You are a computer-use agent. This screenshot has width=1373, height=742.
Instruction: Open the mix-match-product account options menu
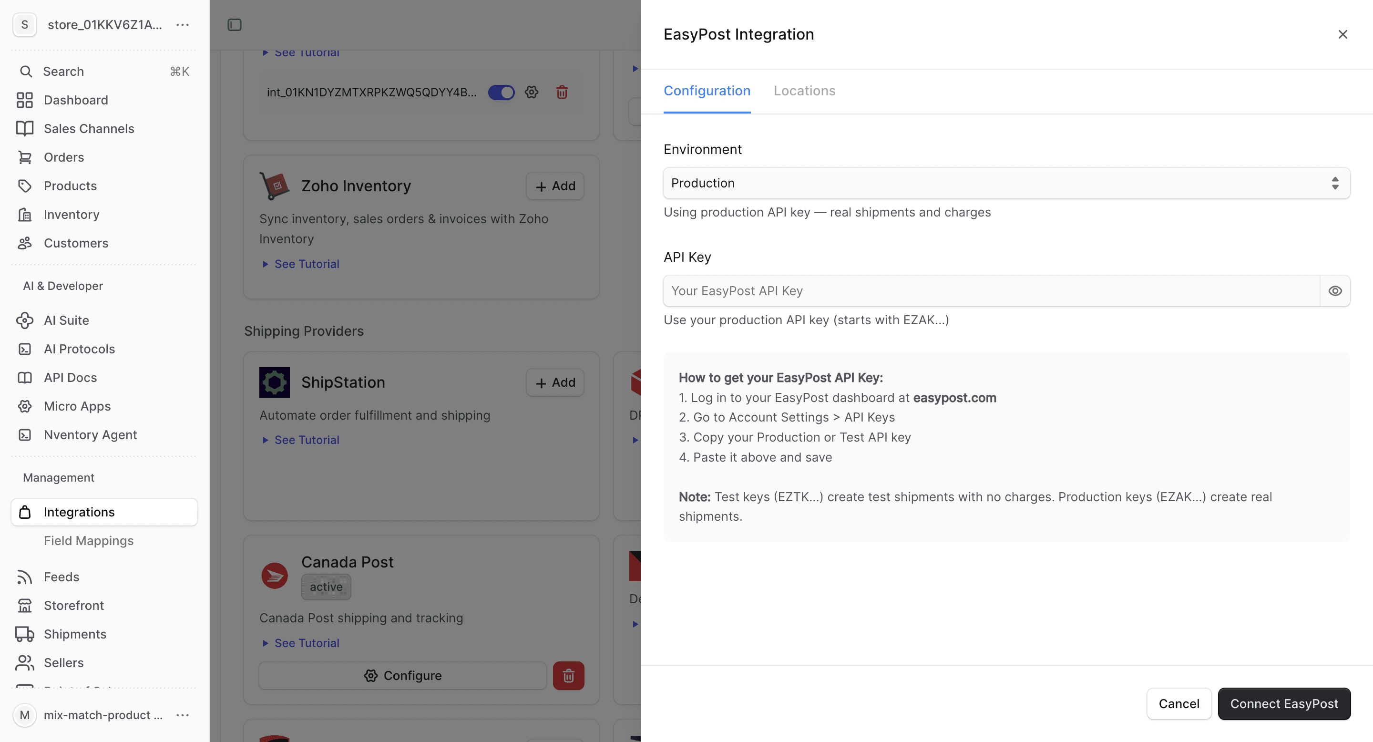183,715
